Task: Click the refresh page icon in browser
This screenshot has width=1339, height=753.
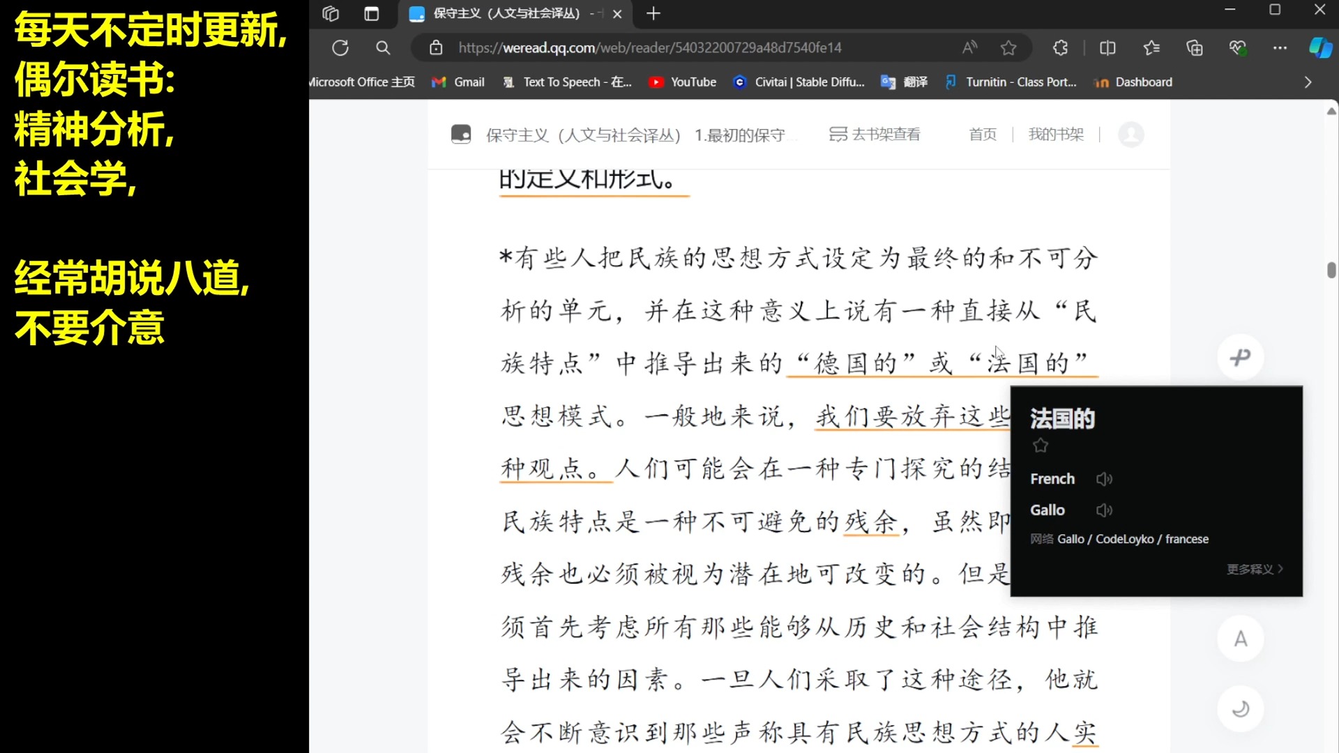Action: point(340,47)
